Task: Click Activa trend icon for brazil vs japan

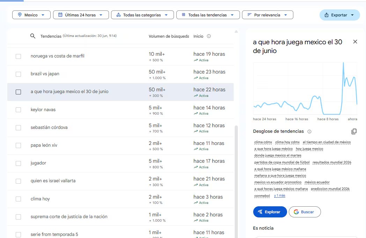Action: pos(196,78)
